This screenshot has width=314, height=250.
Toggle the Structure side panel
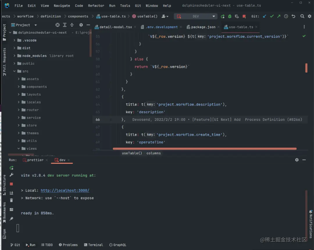click(x=4, y=185)
